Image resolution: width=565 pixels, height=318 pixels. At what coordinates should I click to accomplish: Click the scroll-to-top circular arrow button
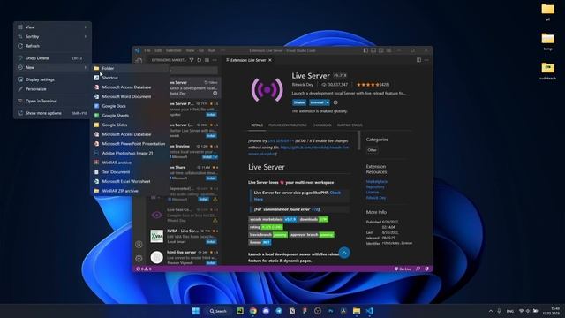pos(344,253)
